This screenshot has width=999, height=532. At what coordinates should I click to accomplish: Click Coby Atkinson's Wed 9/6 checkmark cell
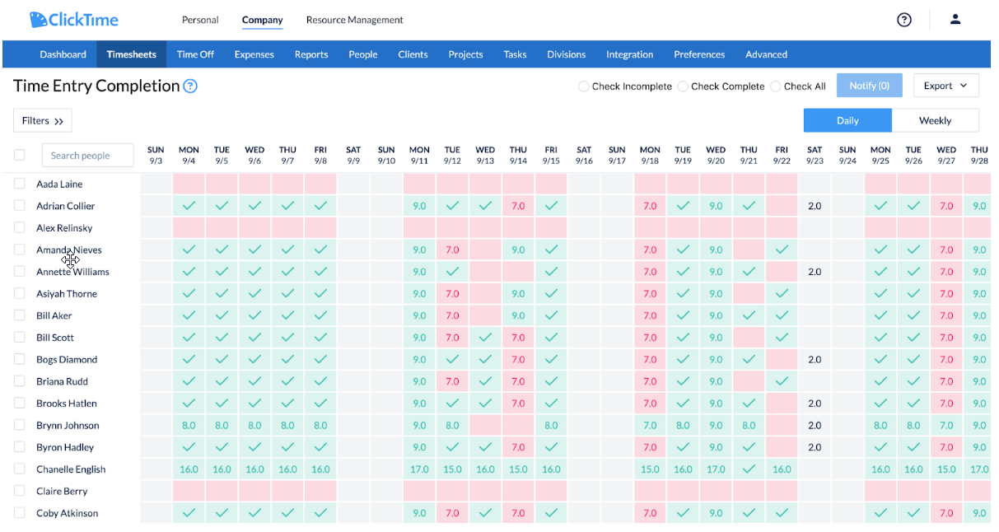(254, 513)
